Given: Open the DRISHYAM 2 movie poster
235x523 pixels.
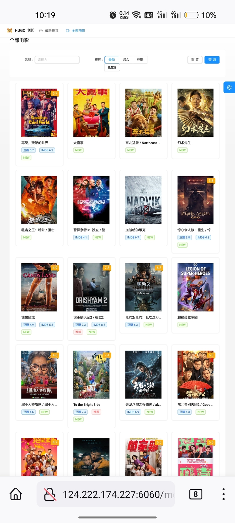Looking at the screenshot, I should (x=91, y=287).
